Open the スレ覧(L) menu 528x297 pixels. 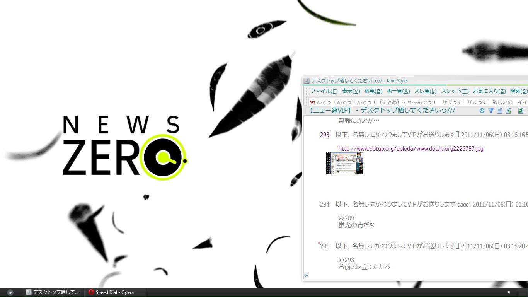point(426,91)
